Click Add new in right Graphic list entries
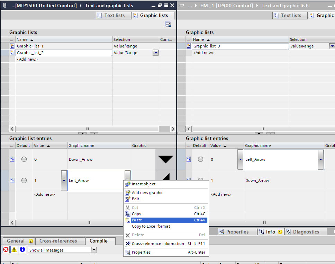This screenshot has height=264, width=335. point(221,194)
